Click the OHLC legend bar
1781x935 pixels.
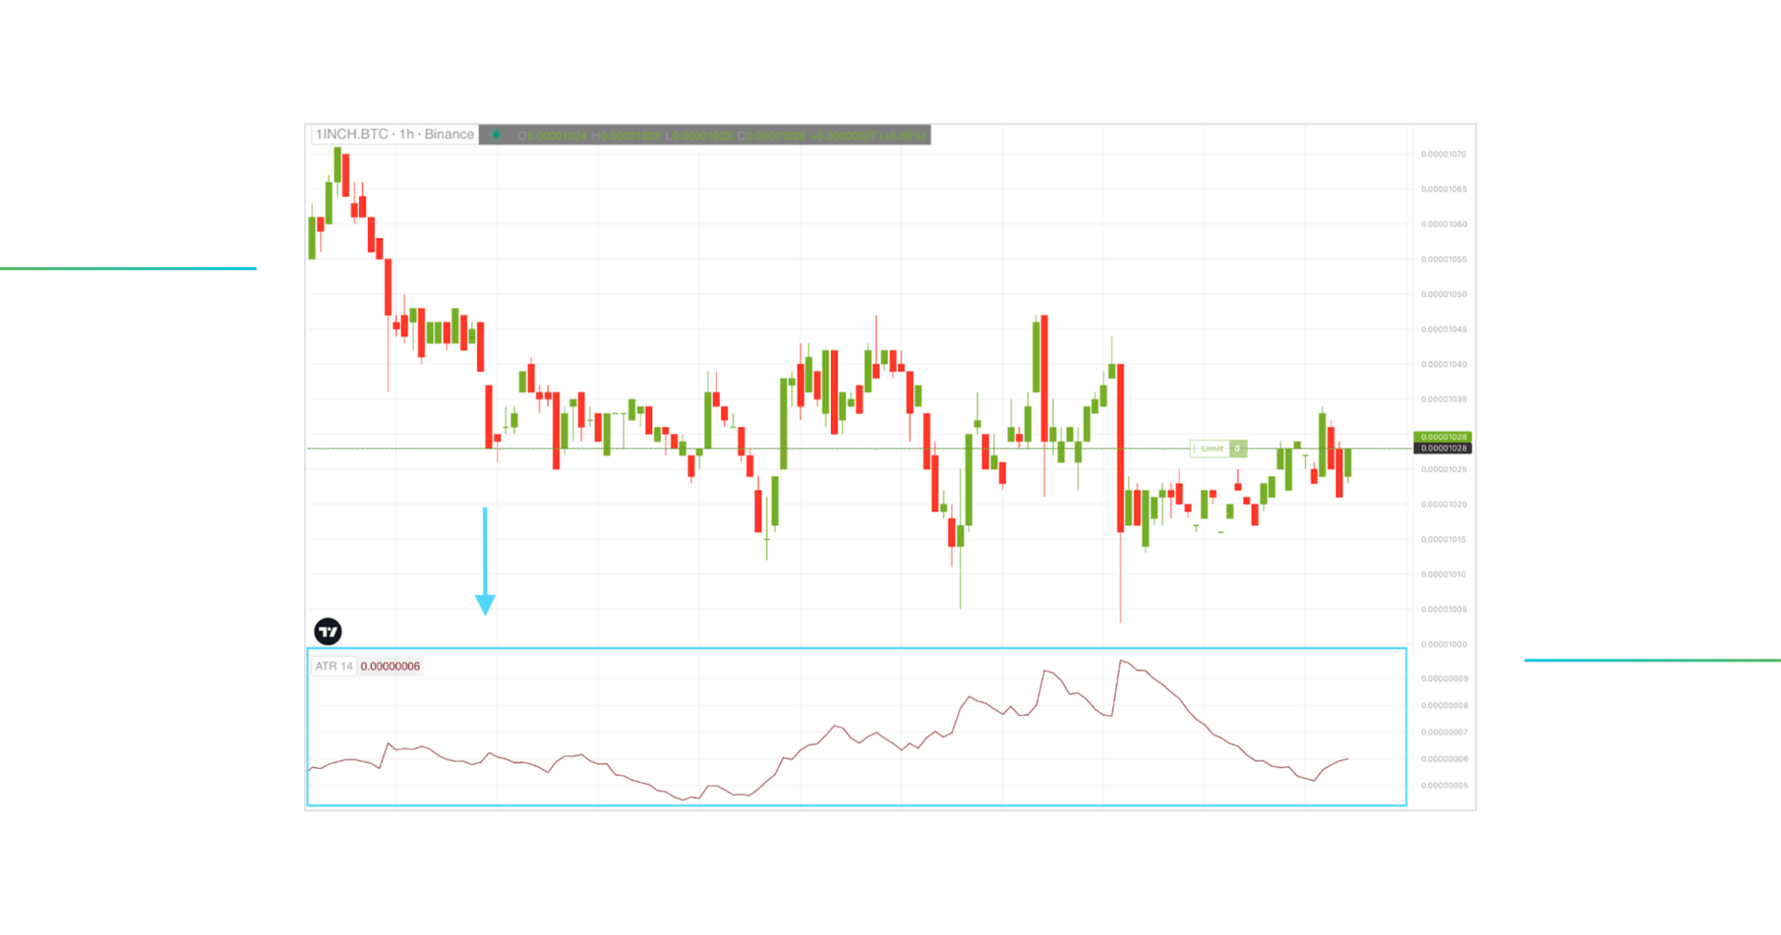[x=705, y=134]
